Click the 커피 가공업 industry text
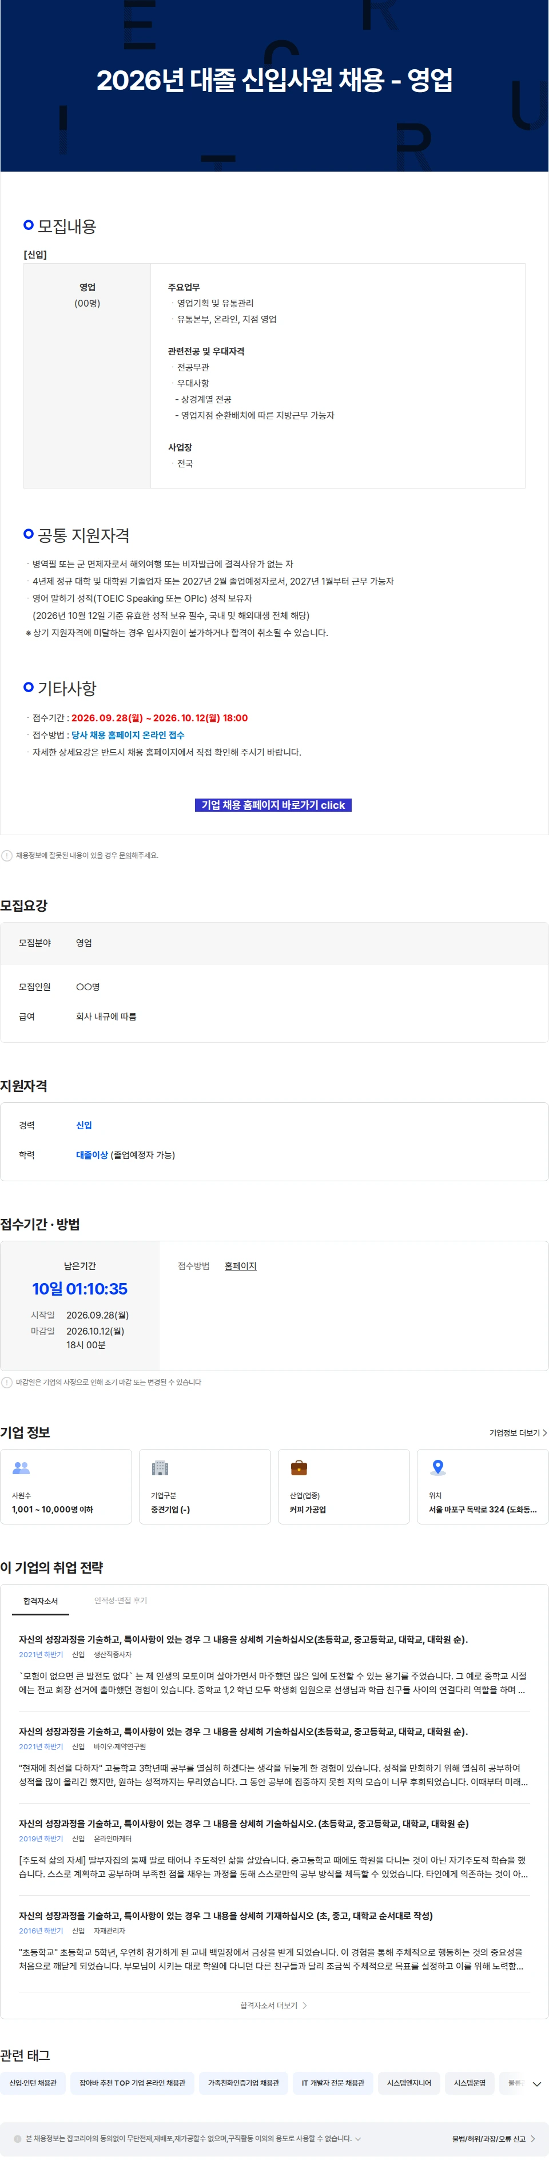549x2168 pixels. click(307, 1509)
